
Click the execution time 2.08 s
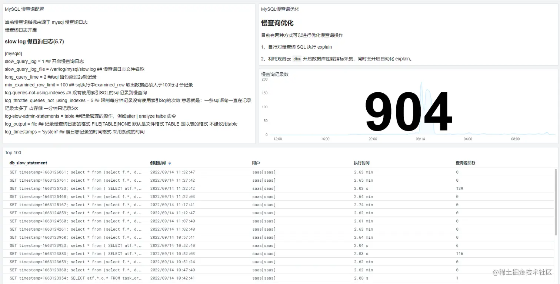pos(361,278)
